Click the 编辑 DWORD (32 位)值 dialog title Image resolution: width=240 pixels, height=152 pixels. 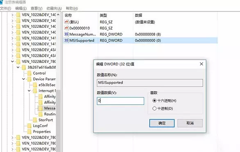click(115, 64)
